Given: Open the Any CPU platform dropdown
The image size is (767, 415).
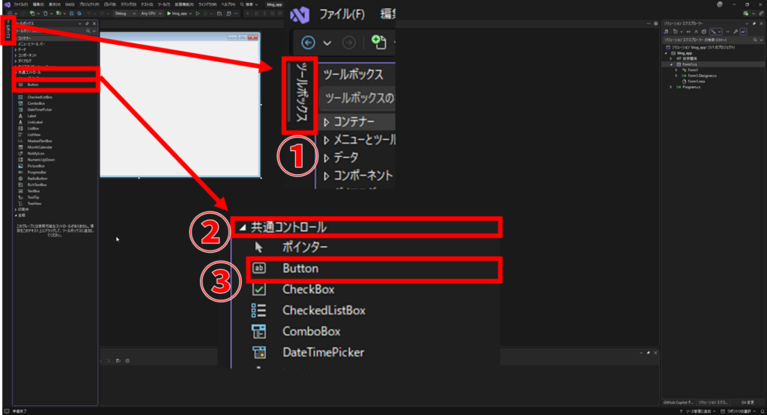Looking at the screenshot, I should pos(151,13).
